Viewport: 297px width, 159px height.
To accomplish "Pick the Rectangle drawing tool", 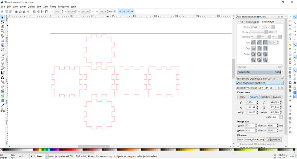I will [x=3, y=40].
